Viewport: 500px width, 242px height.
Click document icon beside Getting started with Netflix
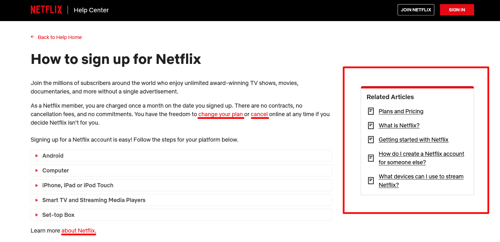point(371,140)
